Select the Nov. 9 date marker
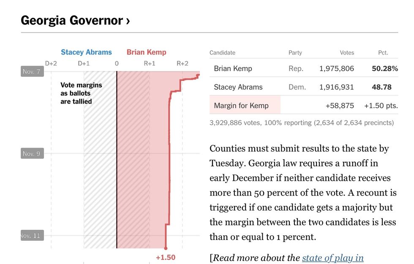Viewport: 414px width, 264px height. click(x=32, y=153)
